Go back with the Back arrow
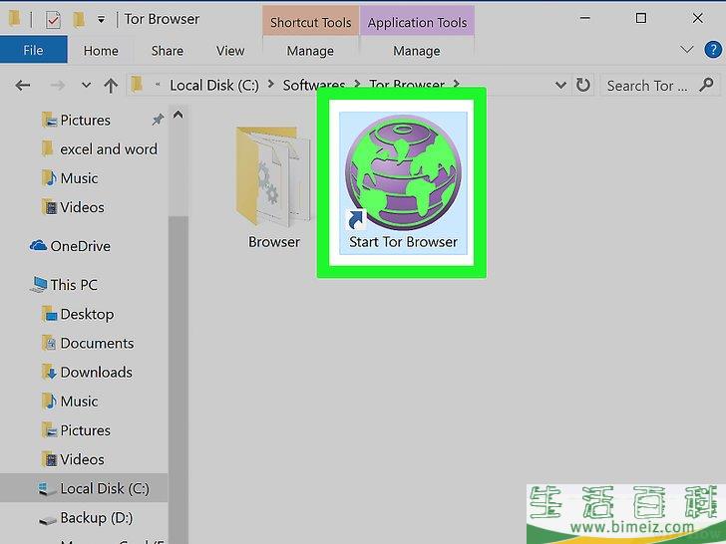Image resolution: width=726 pixels, height=544 pixels. pos(23,85)
